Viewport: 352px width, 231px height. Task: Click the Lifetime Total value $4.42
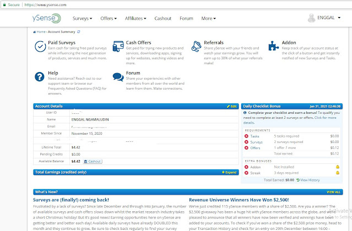click(x=75, y=147)
